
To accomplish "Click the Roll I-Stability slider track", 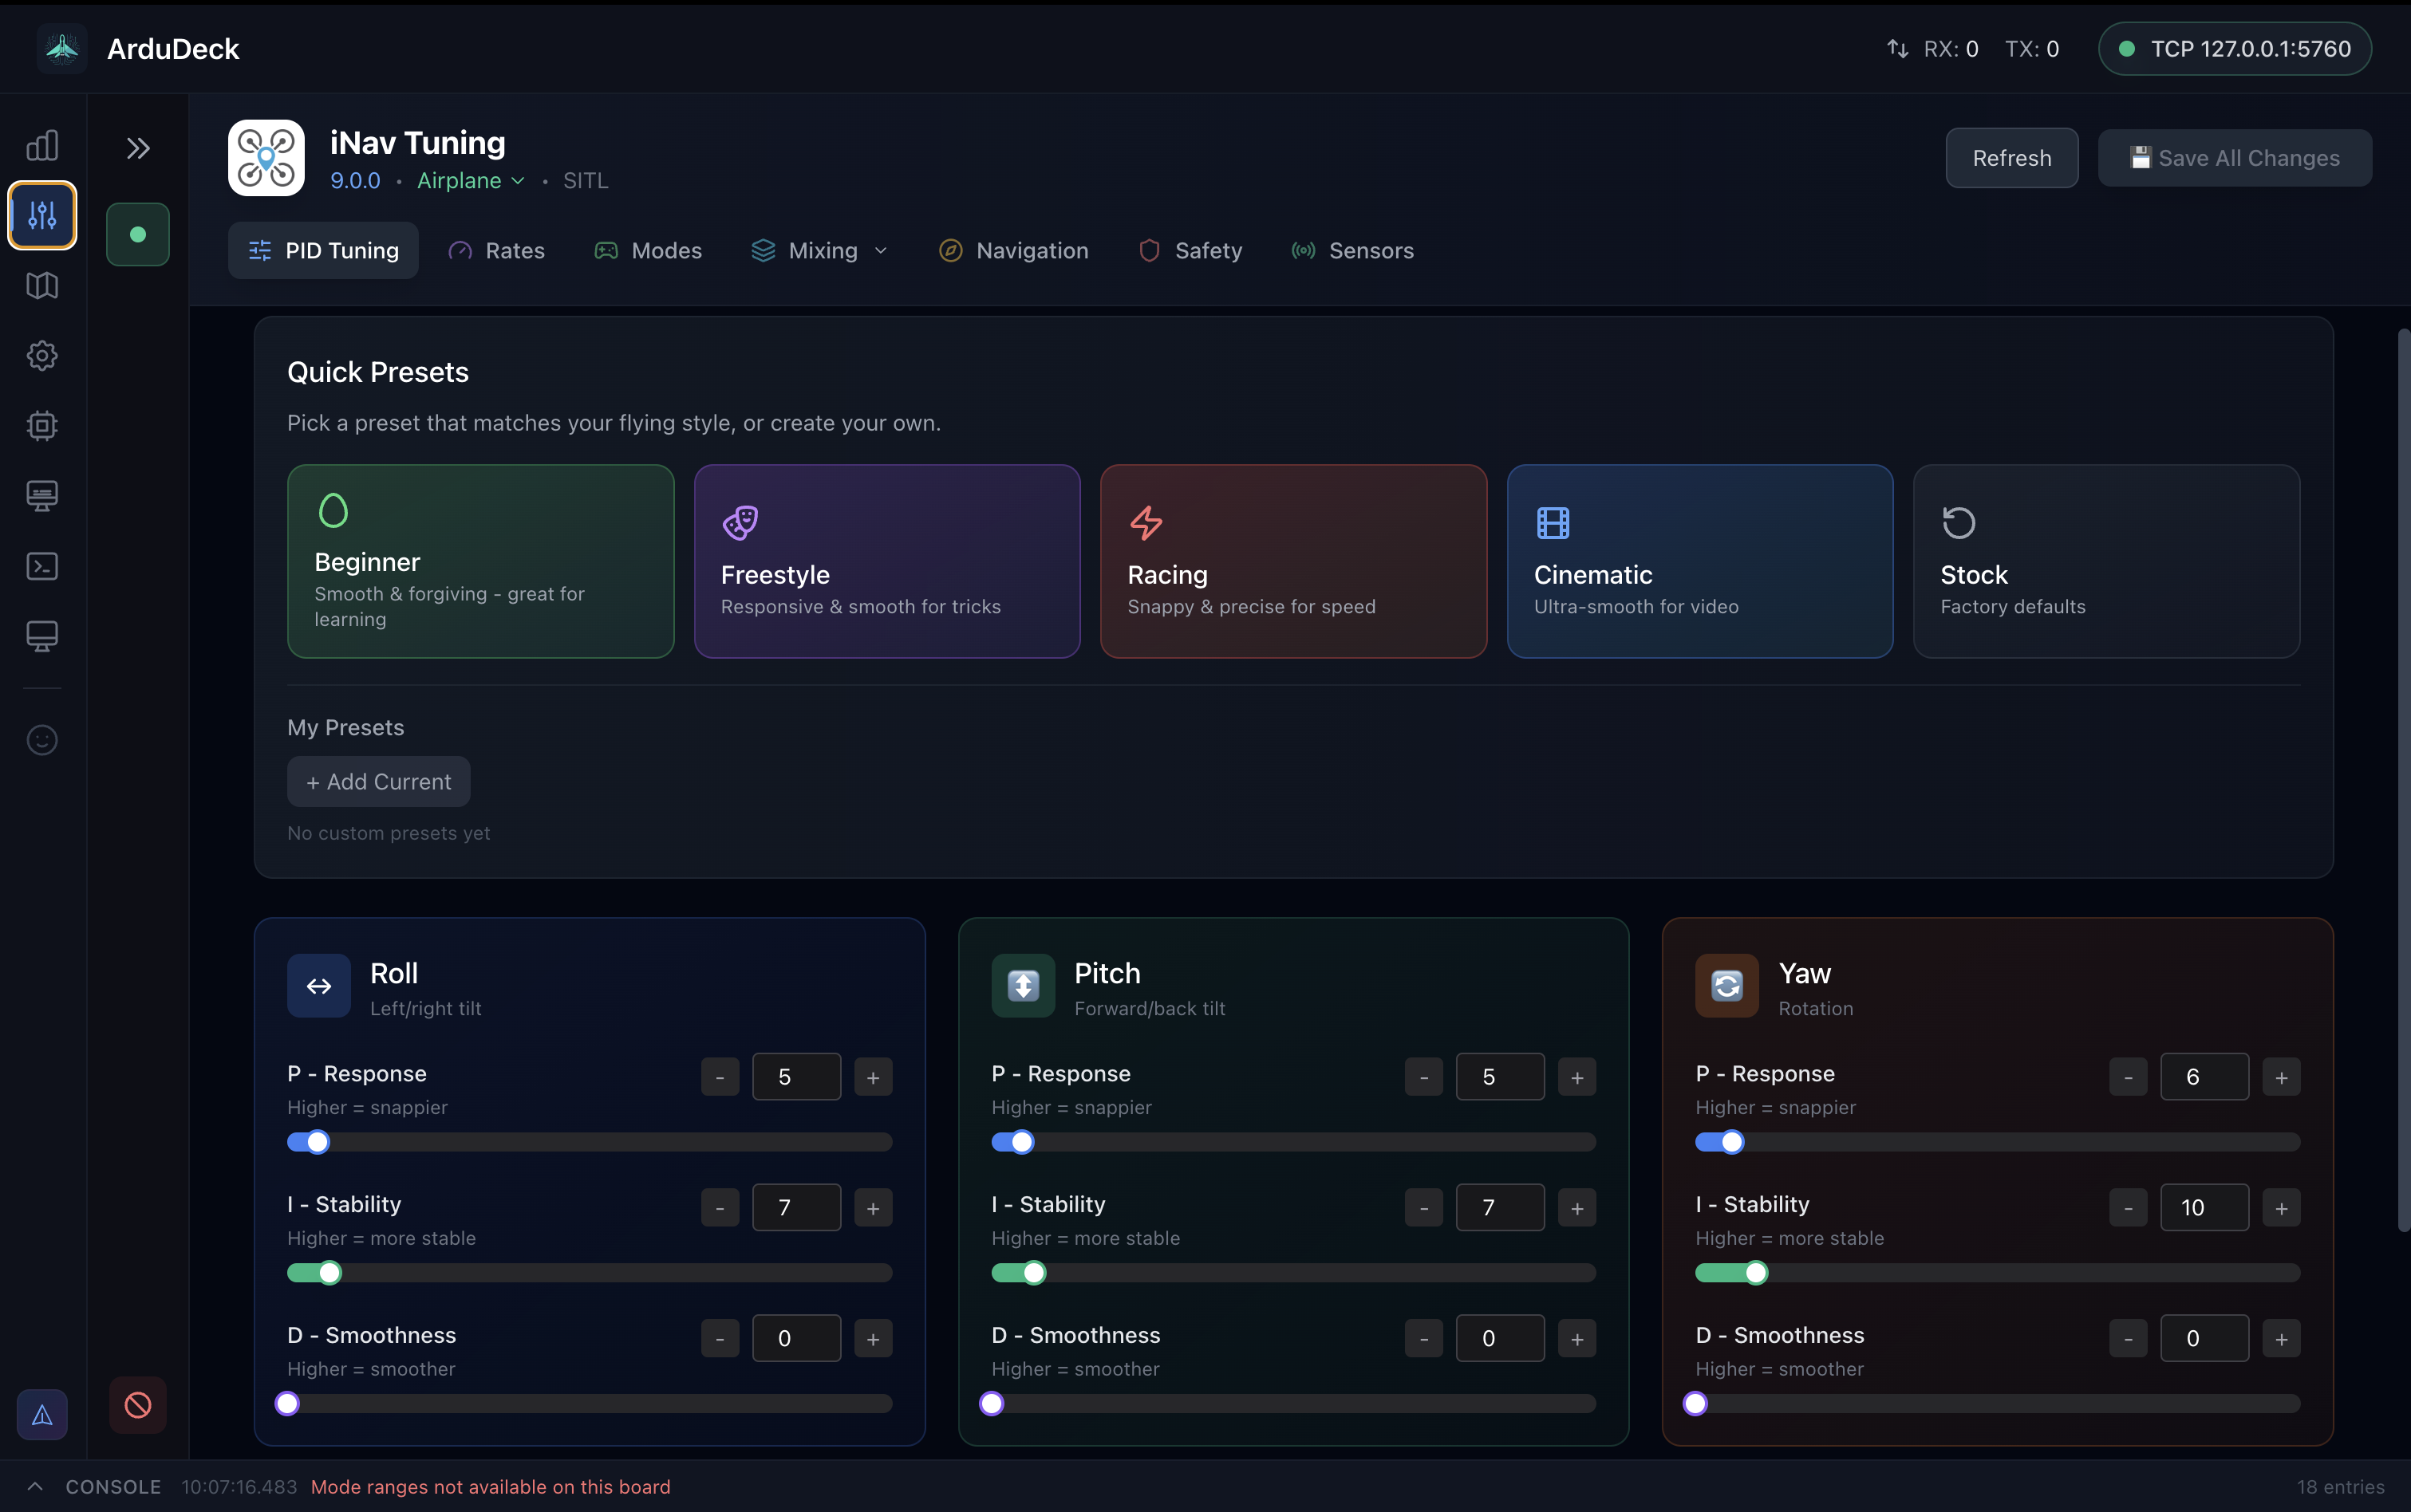I will pos(590,1273).
